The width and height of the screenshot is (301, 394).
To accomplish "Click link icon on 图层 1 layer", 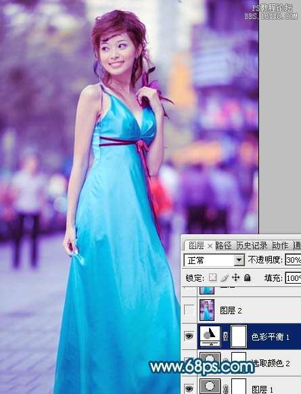I will coord(225,389).
